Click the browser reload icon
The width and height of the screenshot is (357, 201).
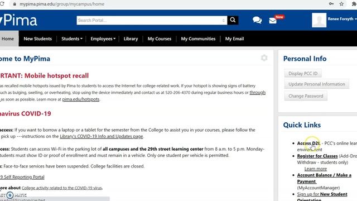2,4
